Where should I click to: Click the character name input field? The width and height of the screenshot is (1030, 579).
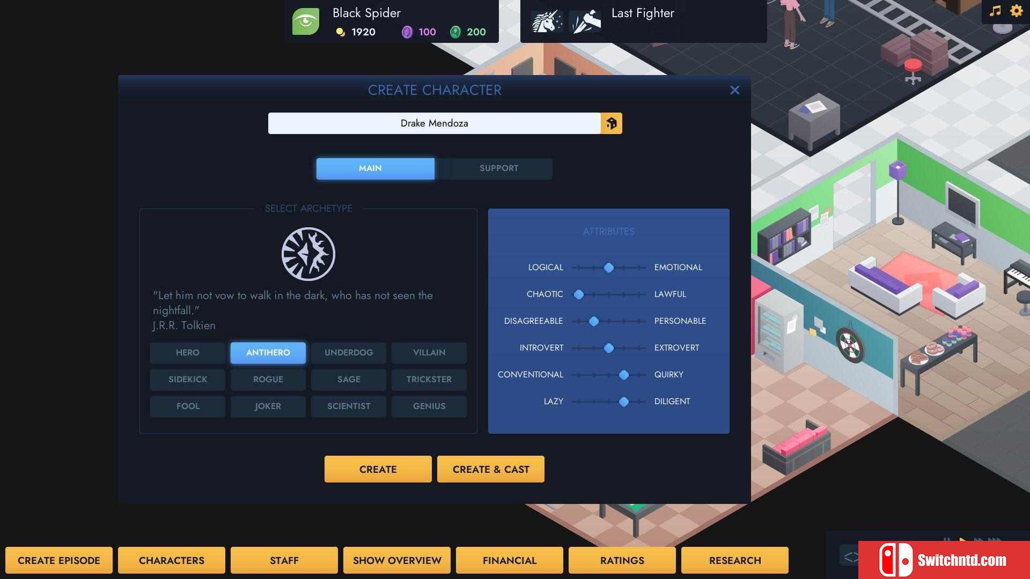(435, 123)
